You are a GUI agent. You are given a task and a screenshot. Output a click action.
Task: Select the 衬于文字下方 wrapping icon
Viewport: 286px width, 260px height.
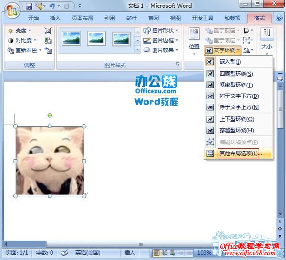pos(210,96)
